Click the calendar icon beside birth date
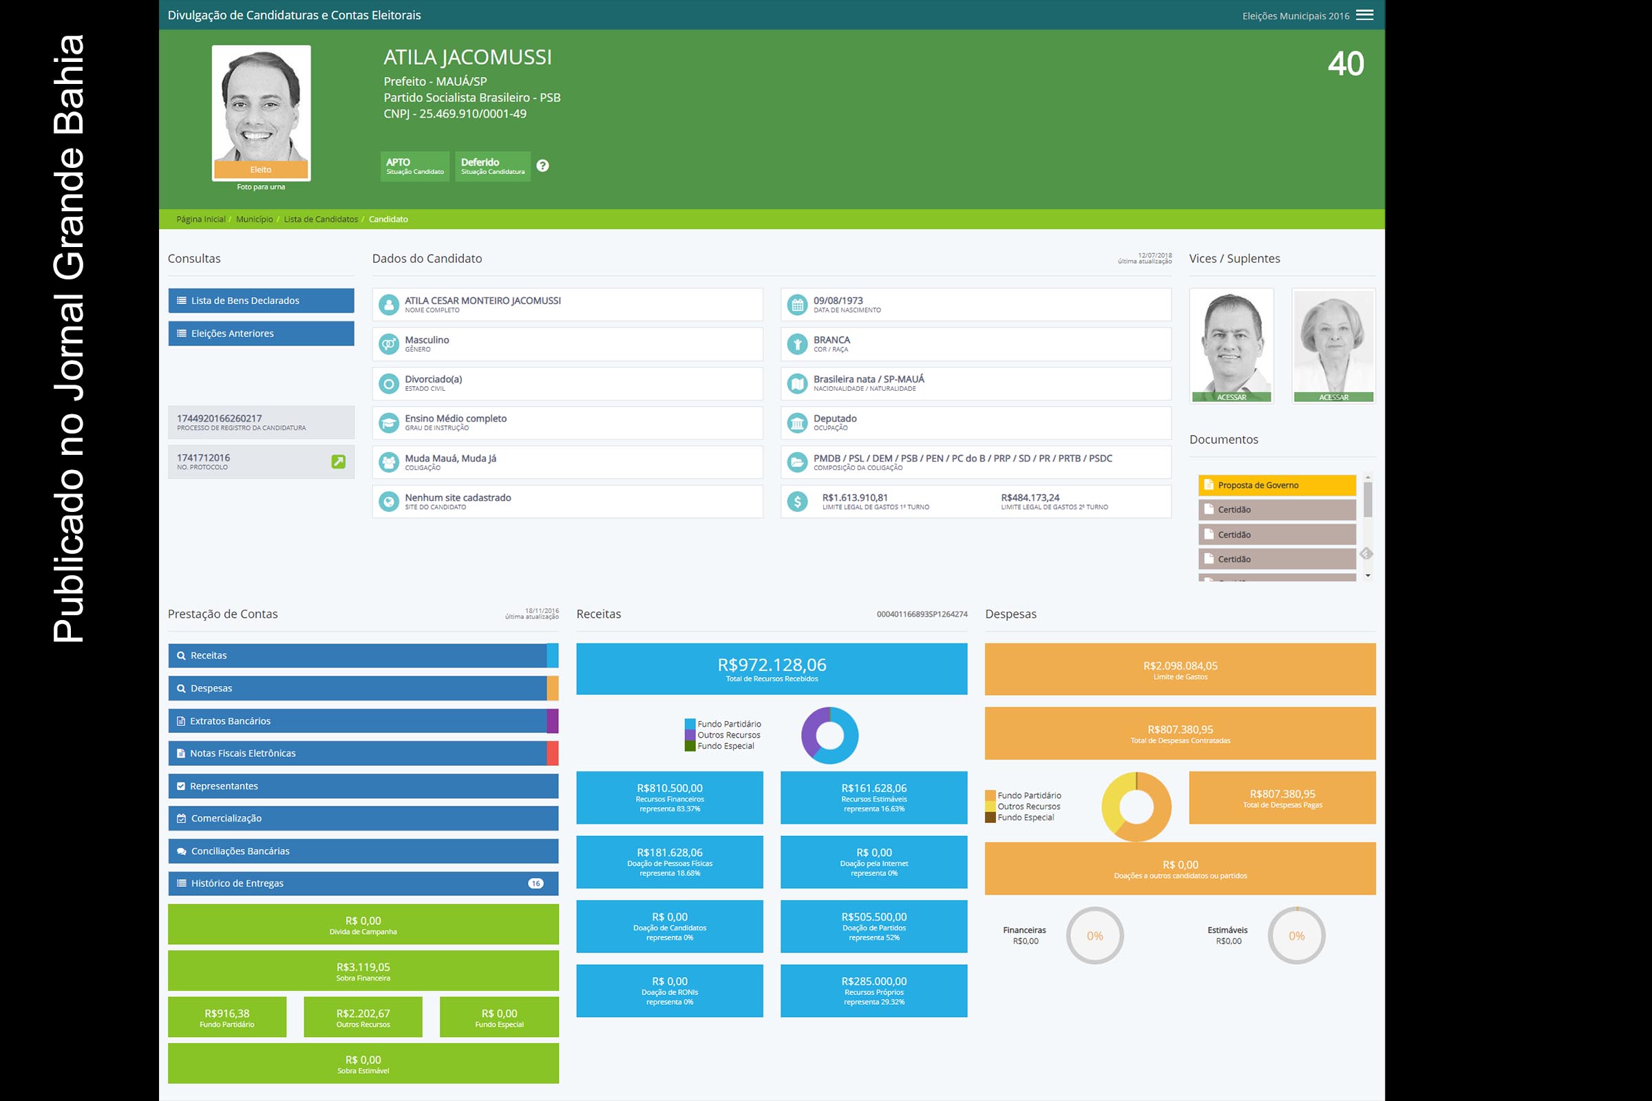The image size is (1652, 1101). pos(797,305)
